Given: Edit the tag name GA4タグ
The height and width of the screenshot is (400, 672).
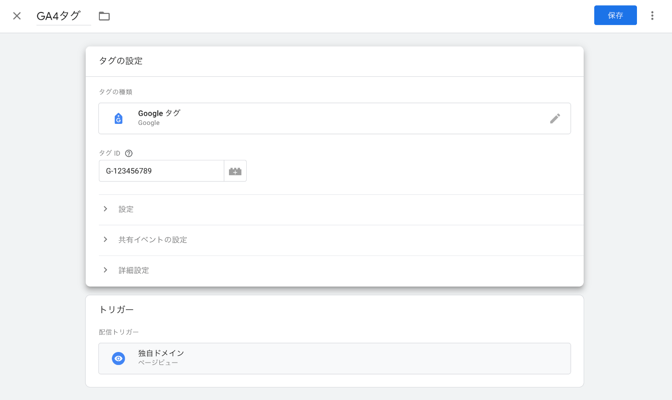Looking at the screenshot, I should pos(63,16).
